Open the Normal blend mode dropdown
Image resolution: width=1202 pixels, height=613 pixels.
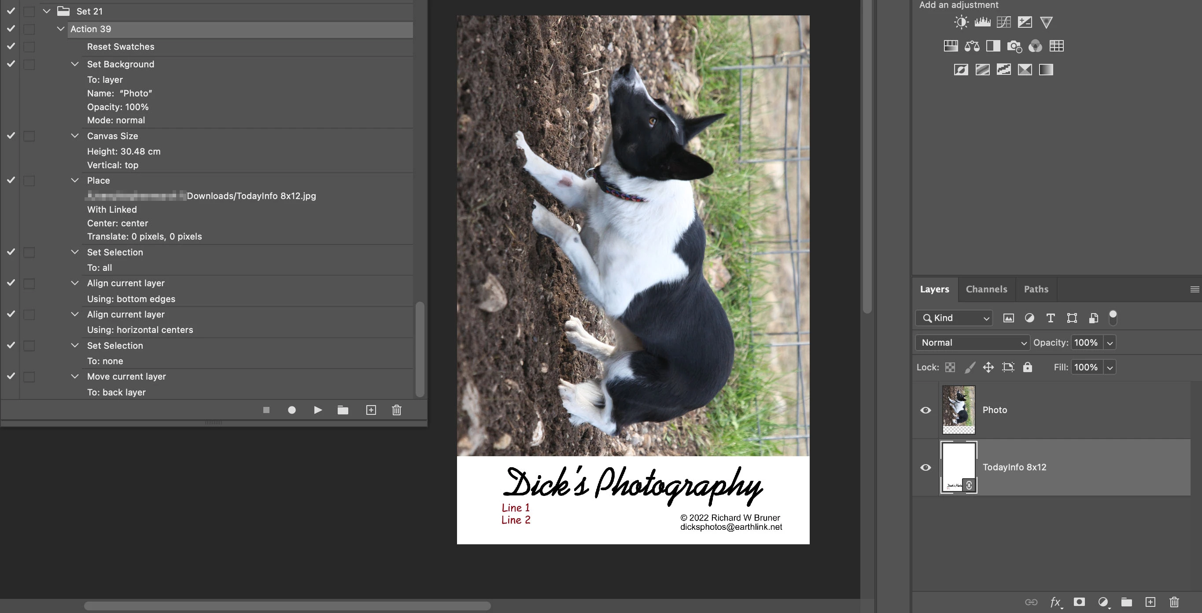973,343
